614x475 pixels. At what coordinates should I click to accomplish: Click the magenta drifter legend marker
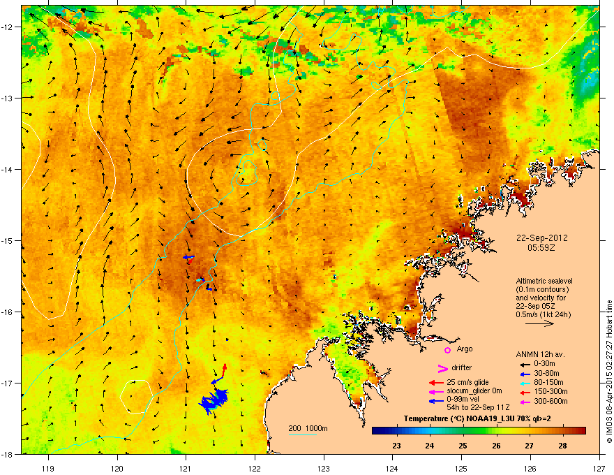point(442,368)
